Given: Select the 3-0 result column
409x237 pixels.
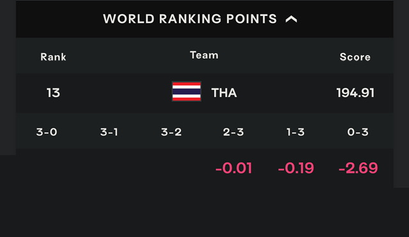Looking at the screenshot, I should point(47,132).
